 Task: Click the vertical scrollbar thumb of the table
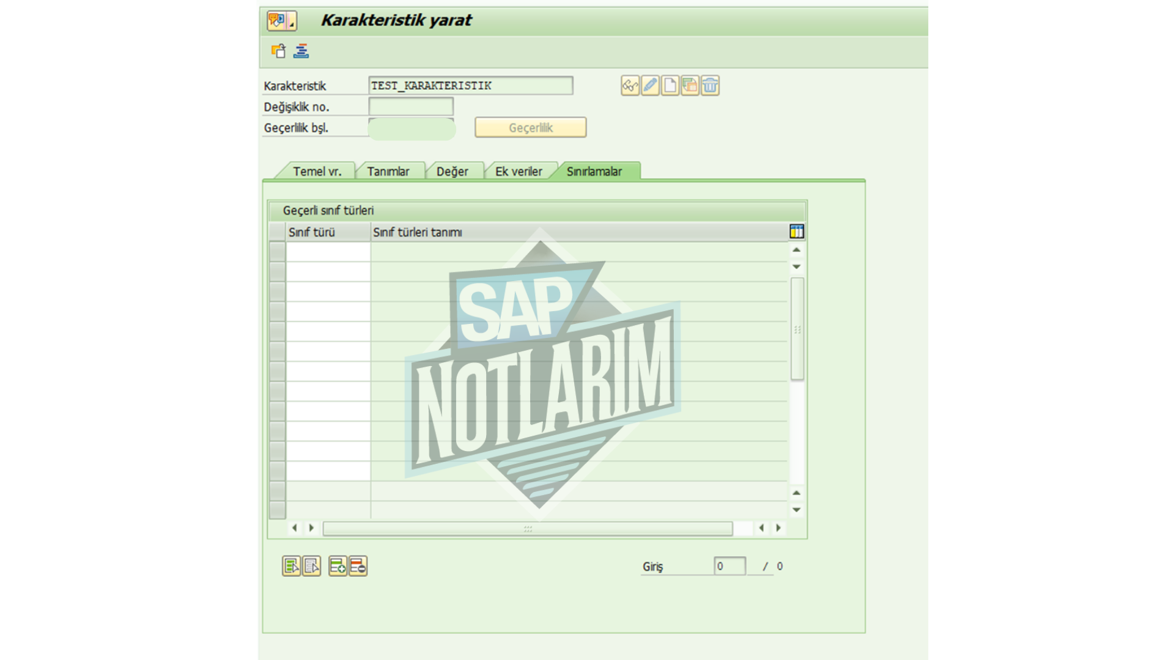[x=797, y=329]
